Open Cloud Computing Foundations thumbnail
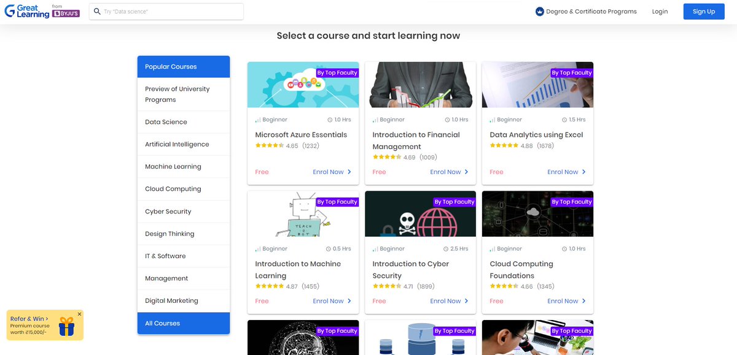737x355 pixels. coord(538,214)
